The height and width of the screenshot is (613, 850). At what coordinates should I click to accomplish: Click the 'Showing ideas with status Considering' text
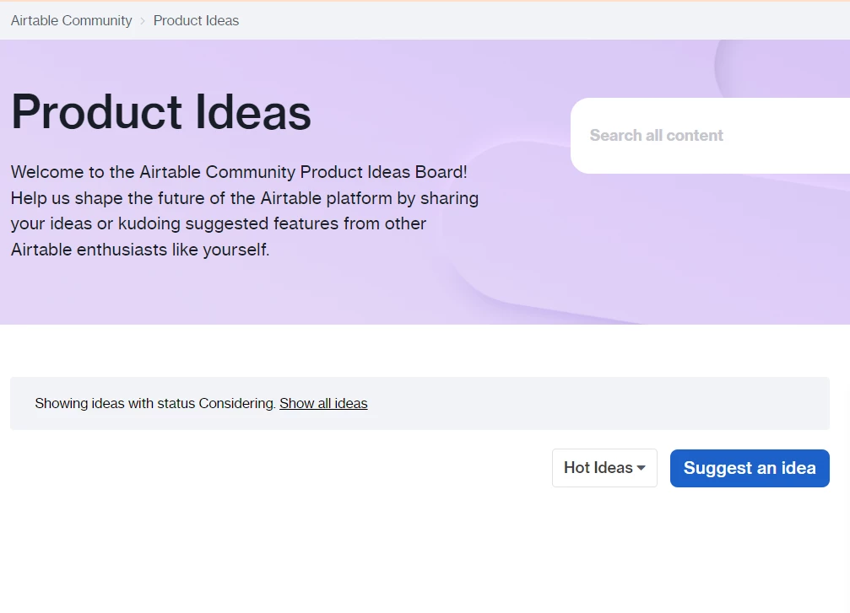tap(155, 403)
